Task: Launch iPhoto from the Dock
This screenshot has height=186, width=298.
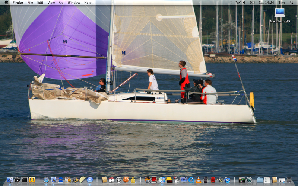Action: pos(148,180)
